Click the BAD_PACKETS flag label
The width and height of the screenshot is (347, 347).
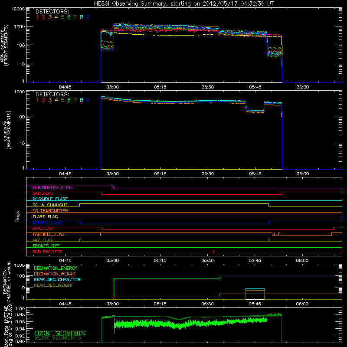click(47, 252)
